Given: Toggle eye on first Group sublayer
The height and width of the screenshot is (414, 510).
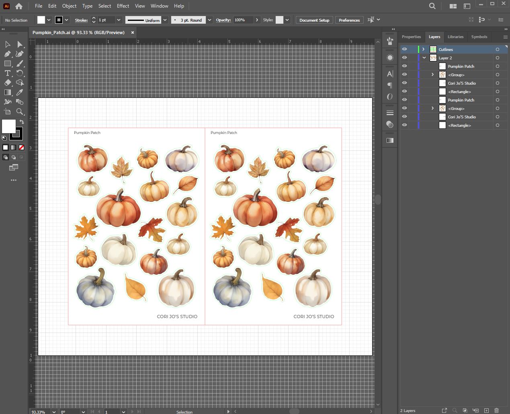Looking at the screenshot, I should 404,75.
